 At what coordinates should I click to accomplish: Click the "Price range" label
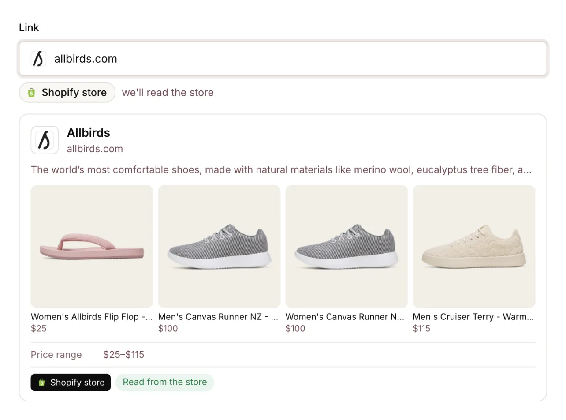coord(56,355)
